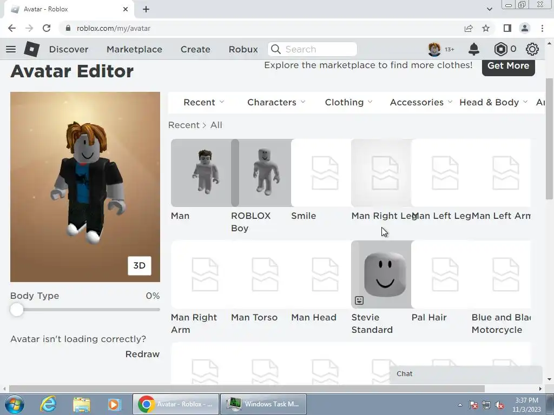Image resolution: width=554 pixels, height=415 pixels.
Task: Open the Chat panel
Action: click(x=466, y=374)
